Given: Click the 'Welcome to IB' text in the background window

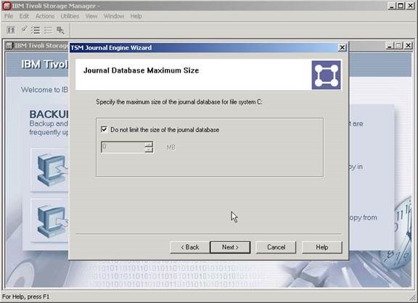Looking at the screenshot, I should tap(44, 90).
